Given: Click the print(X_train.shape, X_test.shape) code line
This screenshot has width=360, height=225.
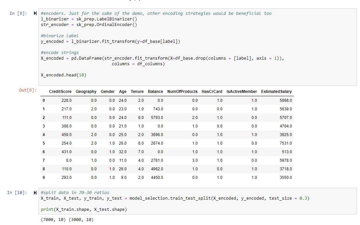Looking at the screenshot, I should 83,210.
